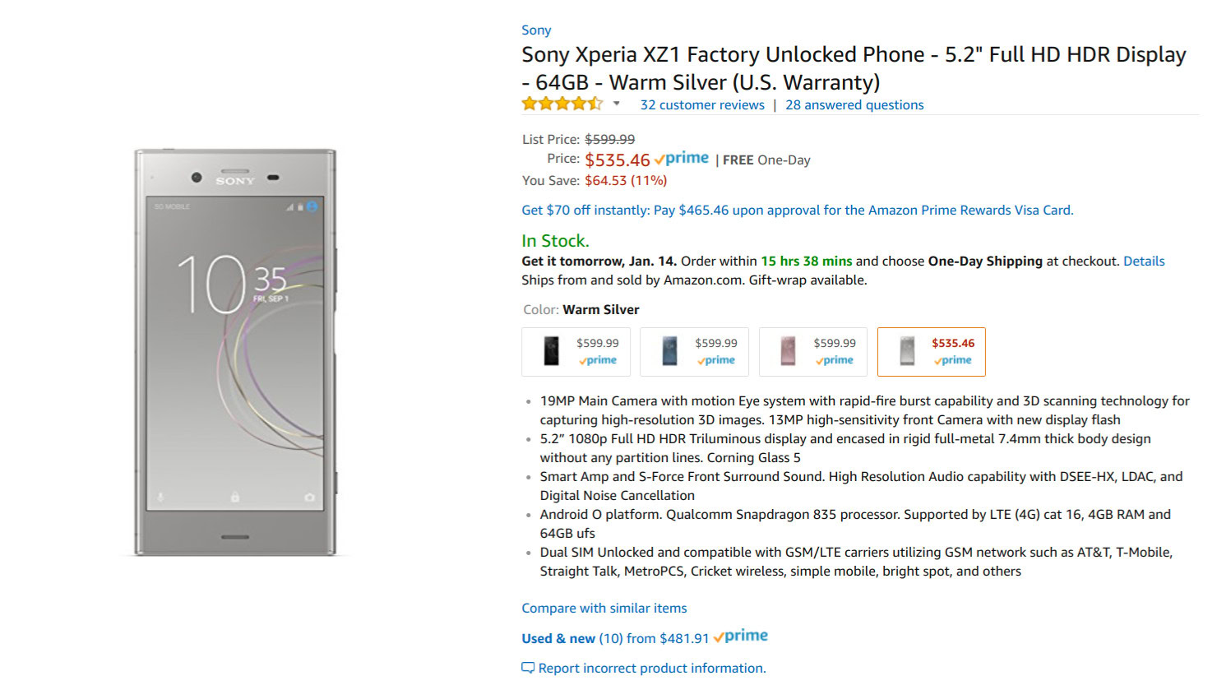Click the Prime logo next to price
This screenshot has width=1217, height=685.
[x=682, y=159]
